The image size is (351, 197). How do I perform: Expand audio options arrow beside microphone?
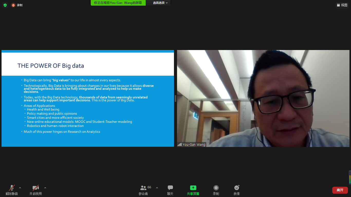20,188
